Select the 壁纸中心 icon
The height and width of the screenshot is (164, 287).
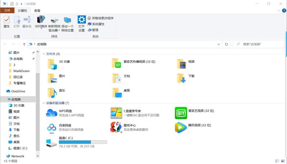coord(116,127)
